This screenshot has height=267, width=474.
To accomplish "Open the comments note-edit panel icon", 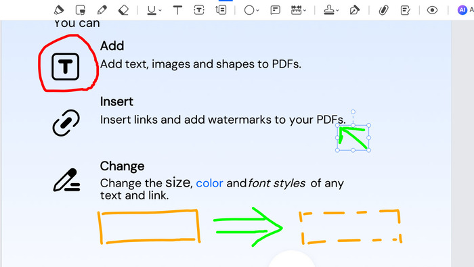I will [405, 10].
